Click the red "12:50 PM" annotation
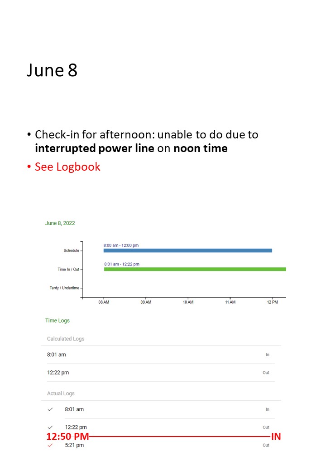The height and width of the screenshot is (472, 326). point(67,437)
